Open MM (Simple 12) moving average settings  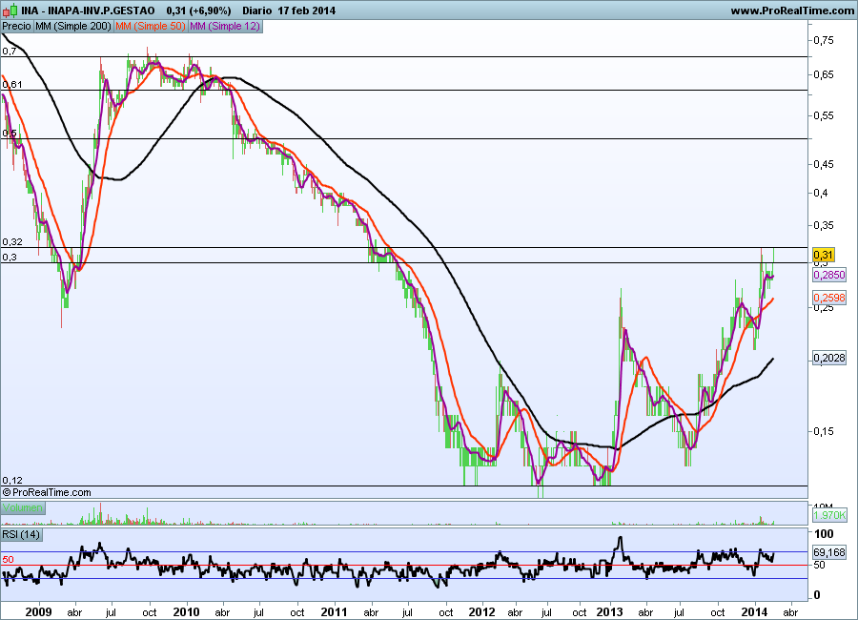point(225,27)
